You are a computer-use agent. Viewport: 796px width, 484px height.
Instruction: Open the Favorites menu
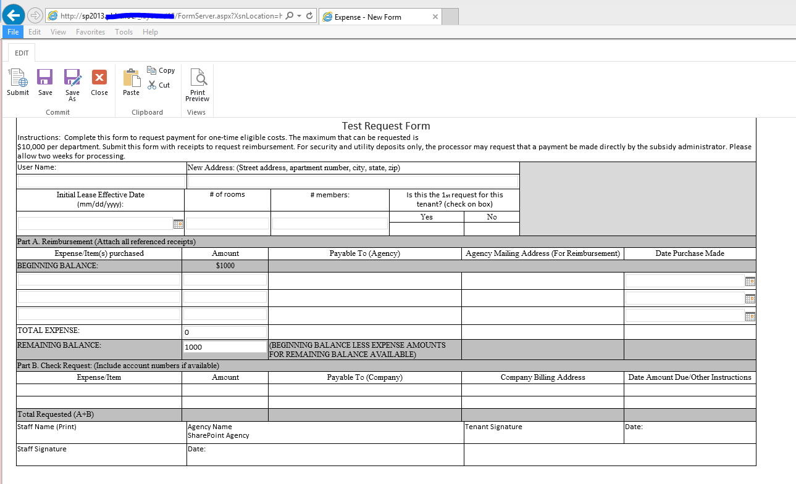(x=90, y=31)
